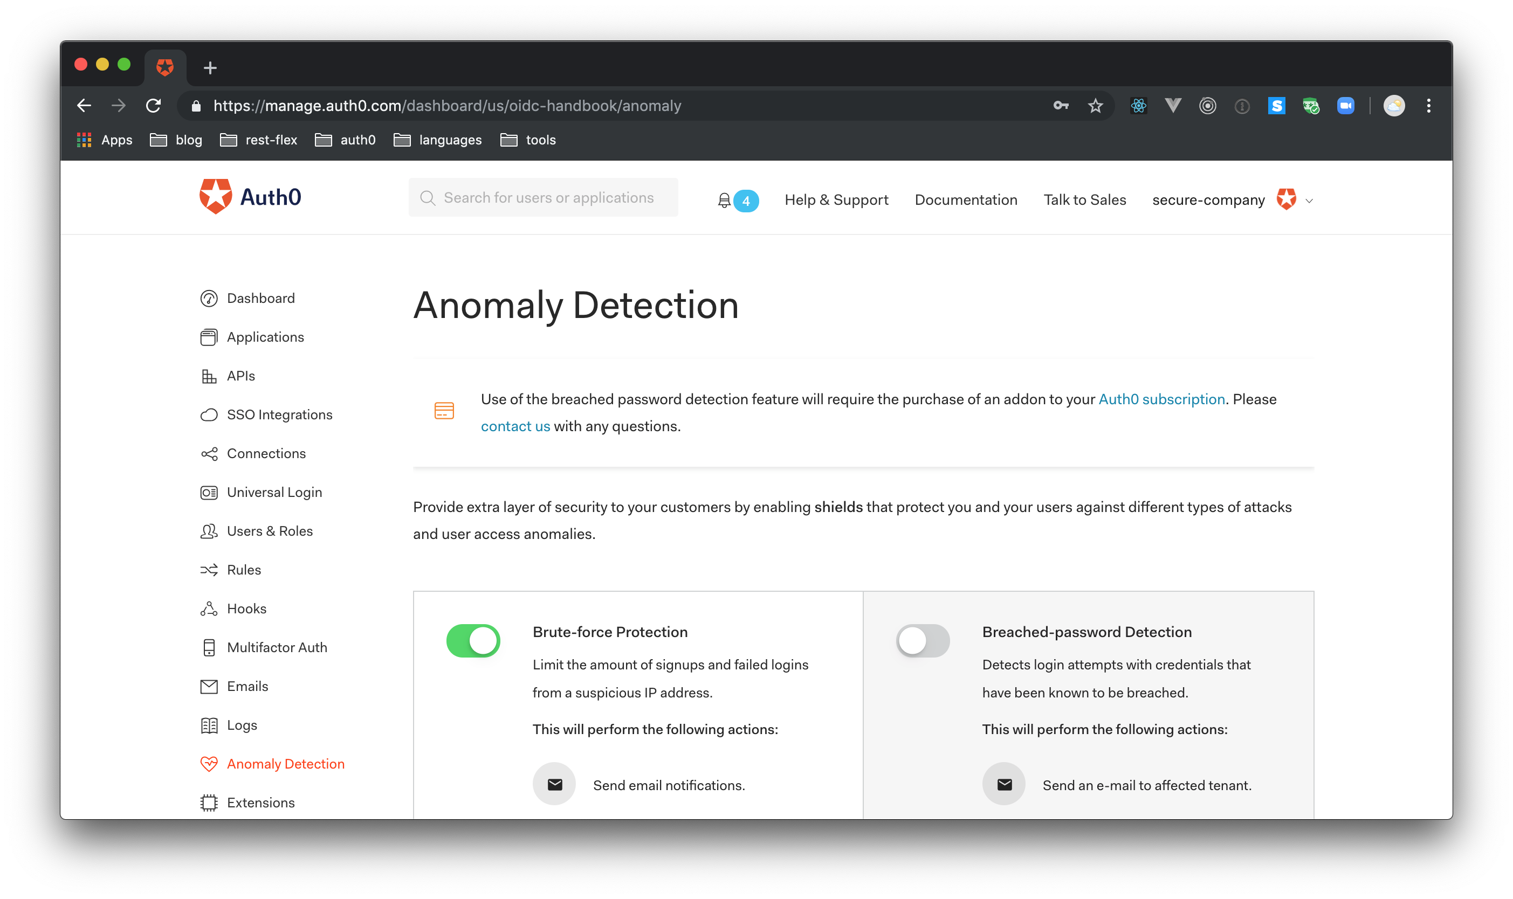Click the Auth0 shield logo
This screenshot has width=1513, height=899.
click(216, 196)
